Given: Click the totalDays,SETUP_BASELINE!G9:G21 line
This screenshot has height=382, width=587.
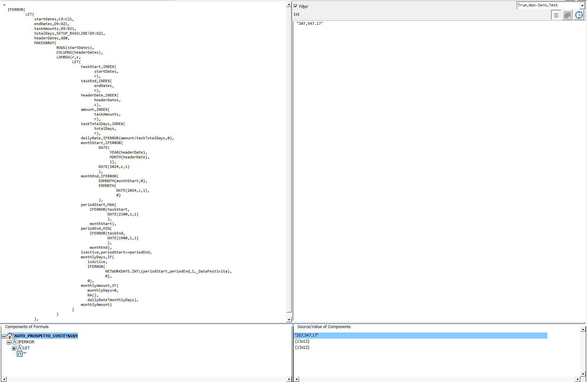Looking at the screenshot, I should (x=69, y=33).
